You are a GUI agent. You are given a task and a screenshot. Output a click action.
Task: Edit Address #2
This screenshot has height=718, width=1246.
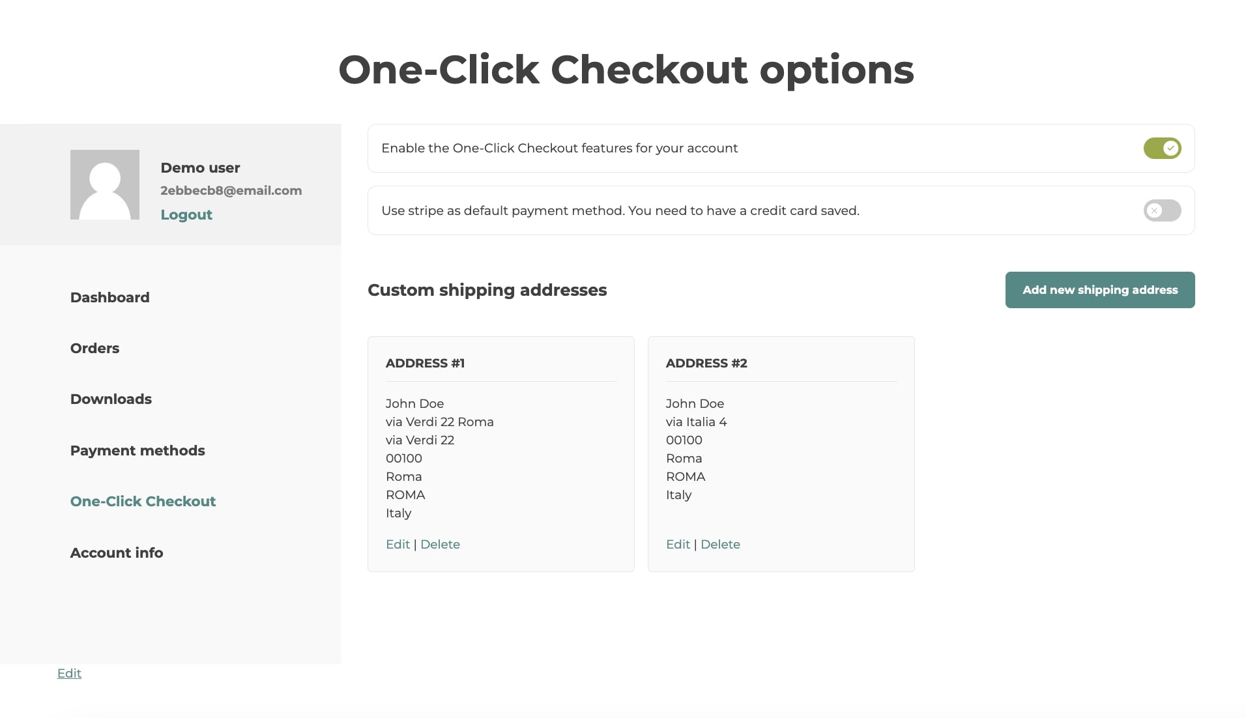click(x=678, y=545)
